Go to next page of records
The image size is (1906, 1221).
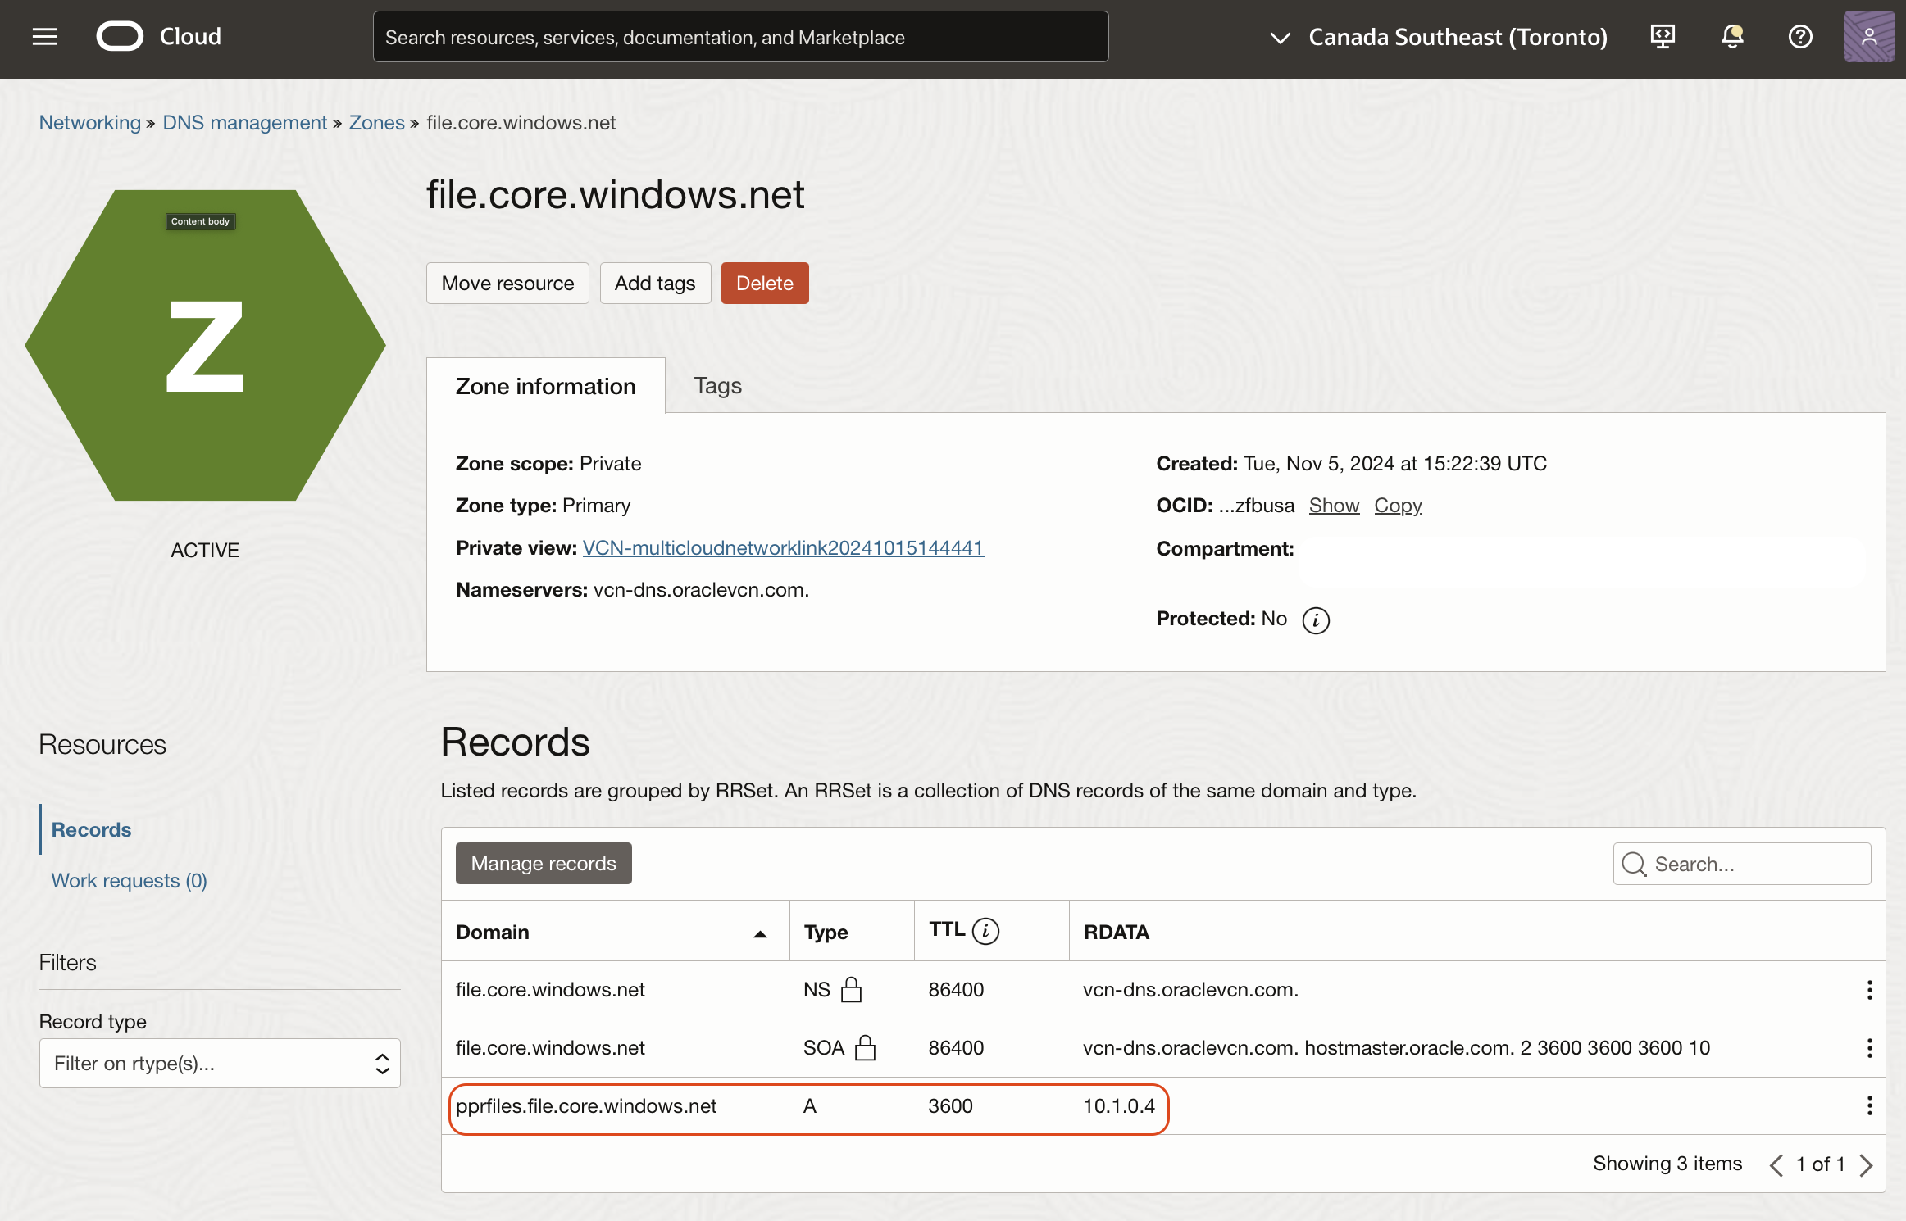(1867, 1165)
